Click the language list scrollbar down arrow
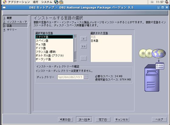This screenshot has width=170, height=125. [x=75, y=61]
